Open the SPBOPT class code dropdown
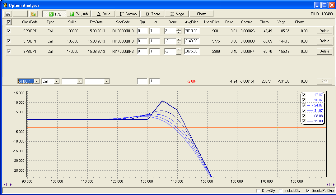The image size is (336, 195). (37, 81)
